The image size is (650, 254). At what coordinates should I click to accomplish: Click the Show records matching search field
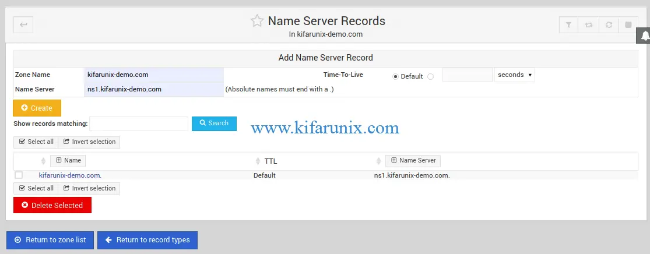click(x=139, y=124)
